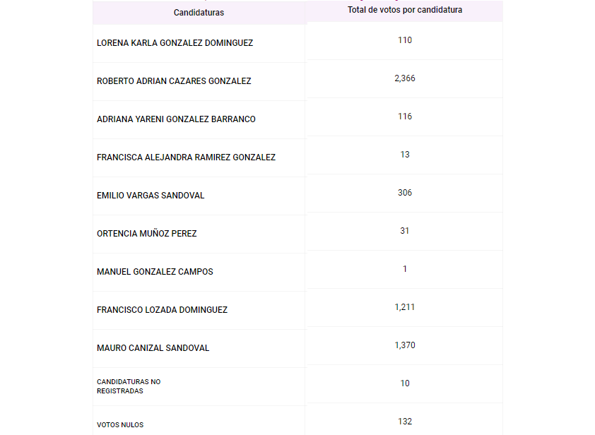Click on MAURO CANIZAL SANDOVAL
The image size is (595, 435).
pos(153,348)
